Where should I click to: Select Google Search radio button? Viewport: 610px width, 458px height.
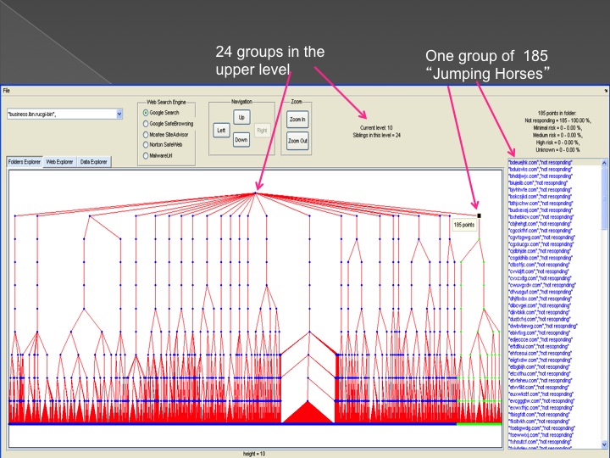click(x=146, y=113)
